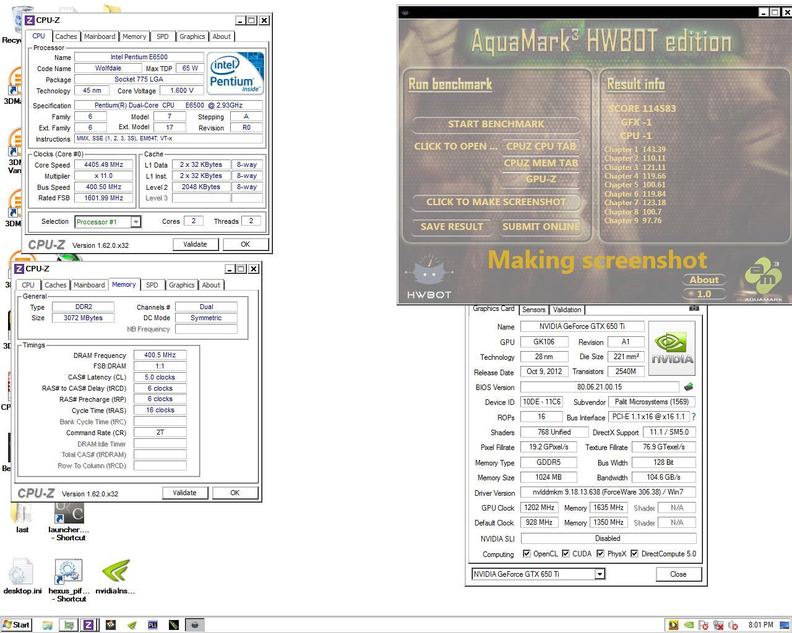Click the Core Speed 4405.49 MHz field
792x633 pixels.
103,165
